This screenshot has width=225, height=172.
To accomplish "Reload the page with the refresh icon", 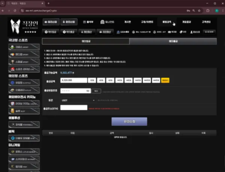I will pyautogui.click(x=15, y=10).
